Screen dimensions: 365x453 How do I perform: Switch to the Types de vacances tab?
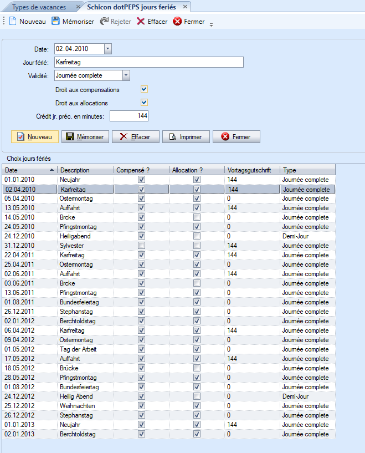[39, 7]
